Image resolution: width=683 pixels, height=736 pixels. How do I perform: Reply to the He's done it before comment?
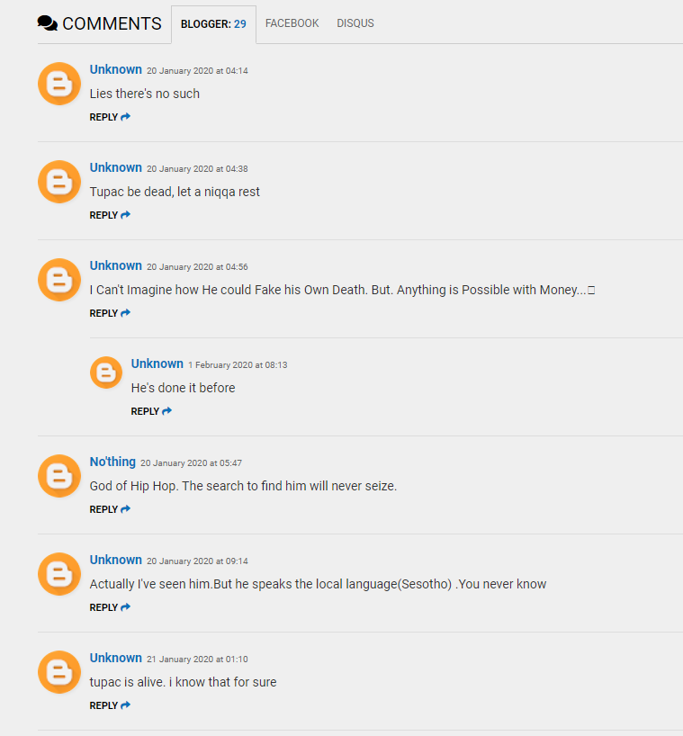151,411
